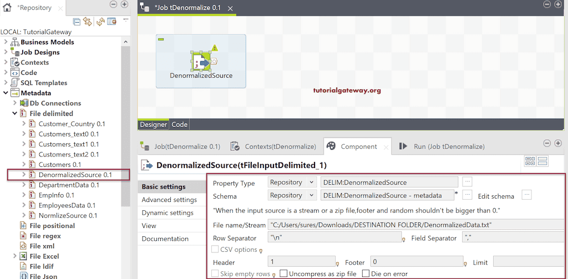Maximize the job designer panel
The image size is (568, 279).
tap(557, 4)
